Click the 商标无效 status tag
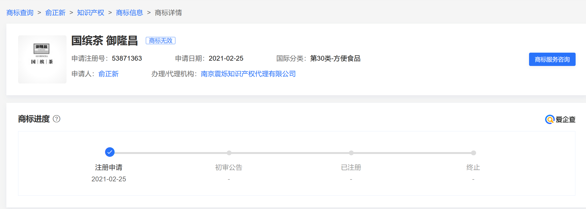 160,40
